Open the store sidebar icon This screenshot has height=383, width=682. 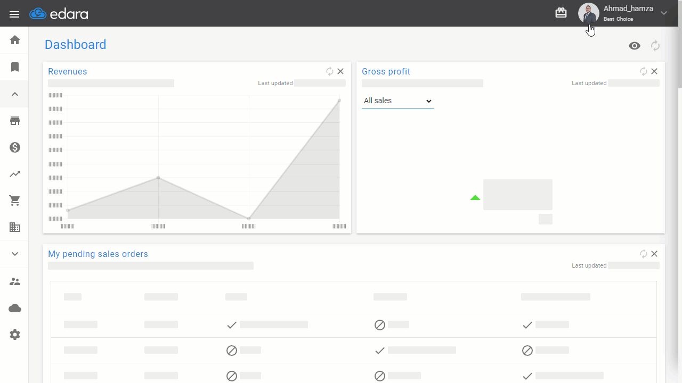pos(15,121)
